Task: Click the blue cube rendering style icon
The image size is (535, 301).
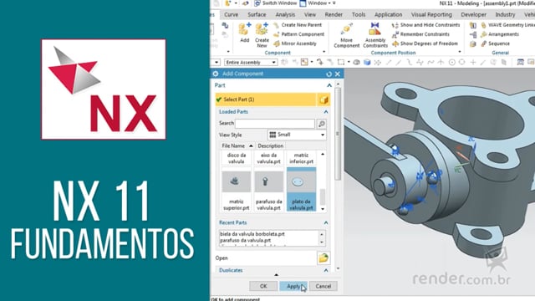Action: click(x=367, y=62)
